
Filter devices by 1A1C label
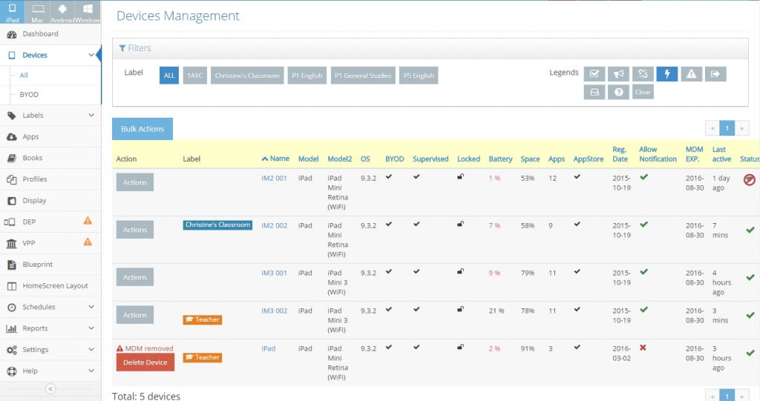coord(195,76)
